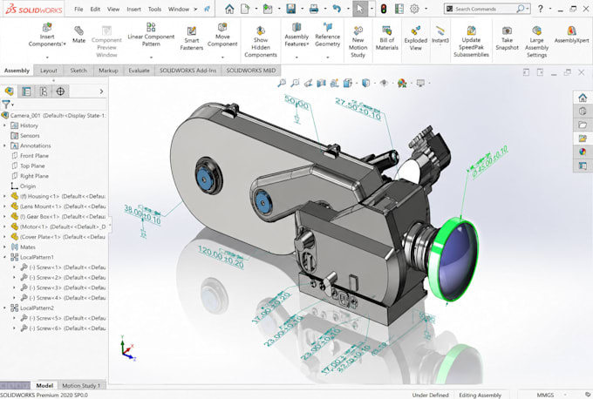
Task: Switch to the ConfigurationManager tab icon
Action: (x=44, y=91)
